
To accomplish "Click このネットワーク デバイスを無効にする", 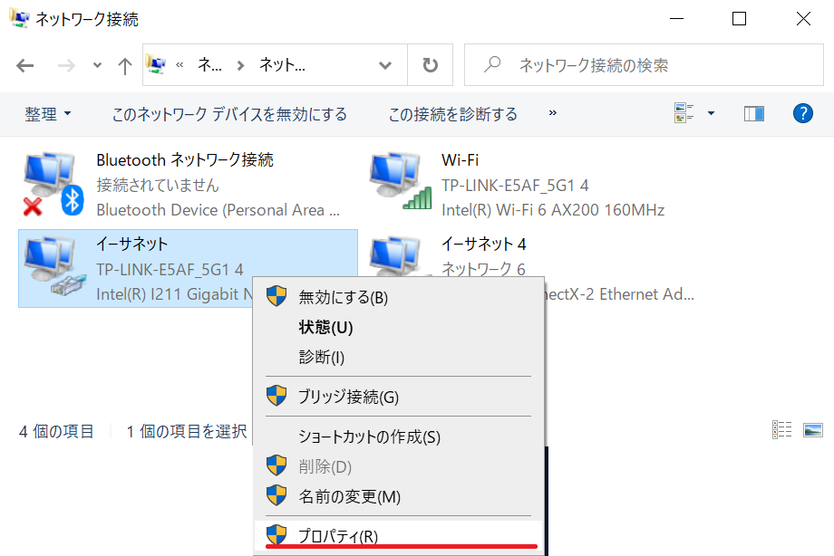I will [229, 114].
